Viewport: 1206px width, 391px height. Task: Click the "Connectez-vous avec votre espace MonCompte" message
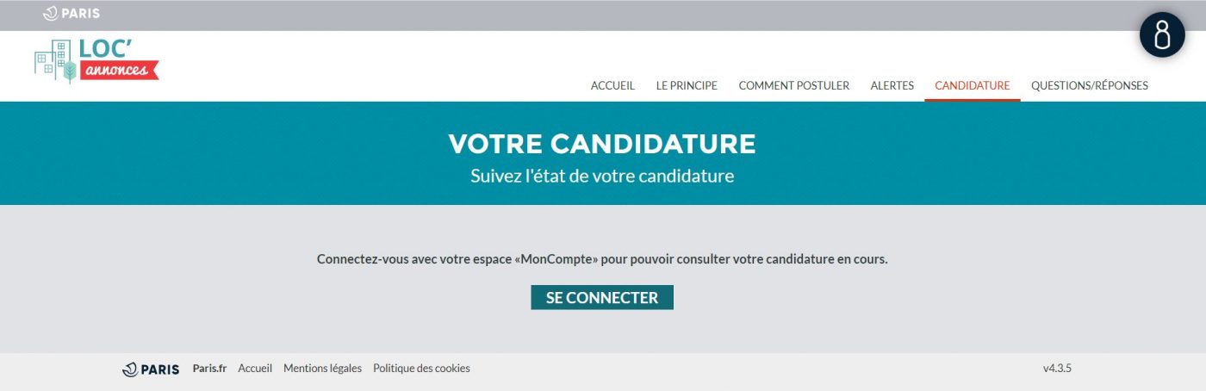point(602,258)
